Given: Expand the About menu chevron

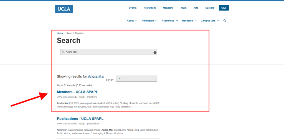Looking at the screenshot, I should 136,21.
